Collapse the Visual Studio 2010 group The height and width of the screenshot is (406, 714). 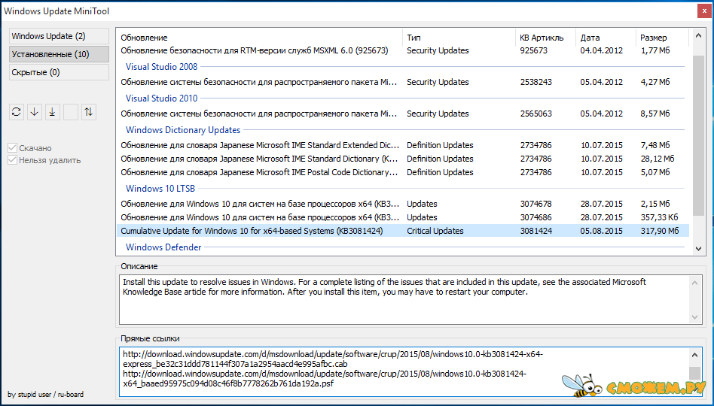162,98
